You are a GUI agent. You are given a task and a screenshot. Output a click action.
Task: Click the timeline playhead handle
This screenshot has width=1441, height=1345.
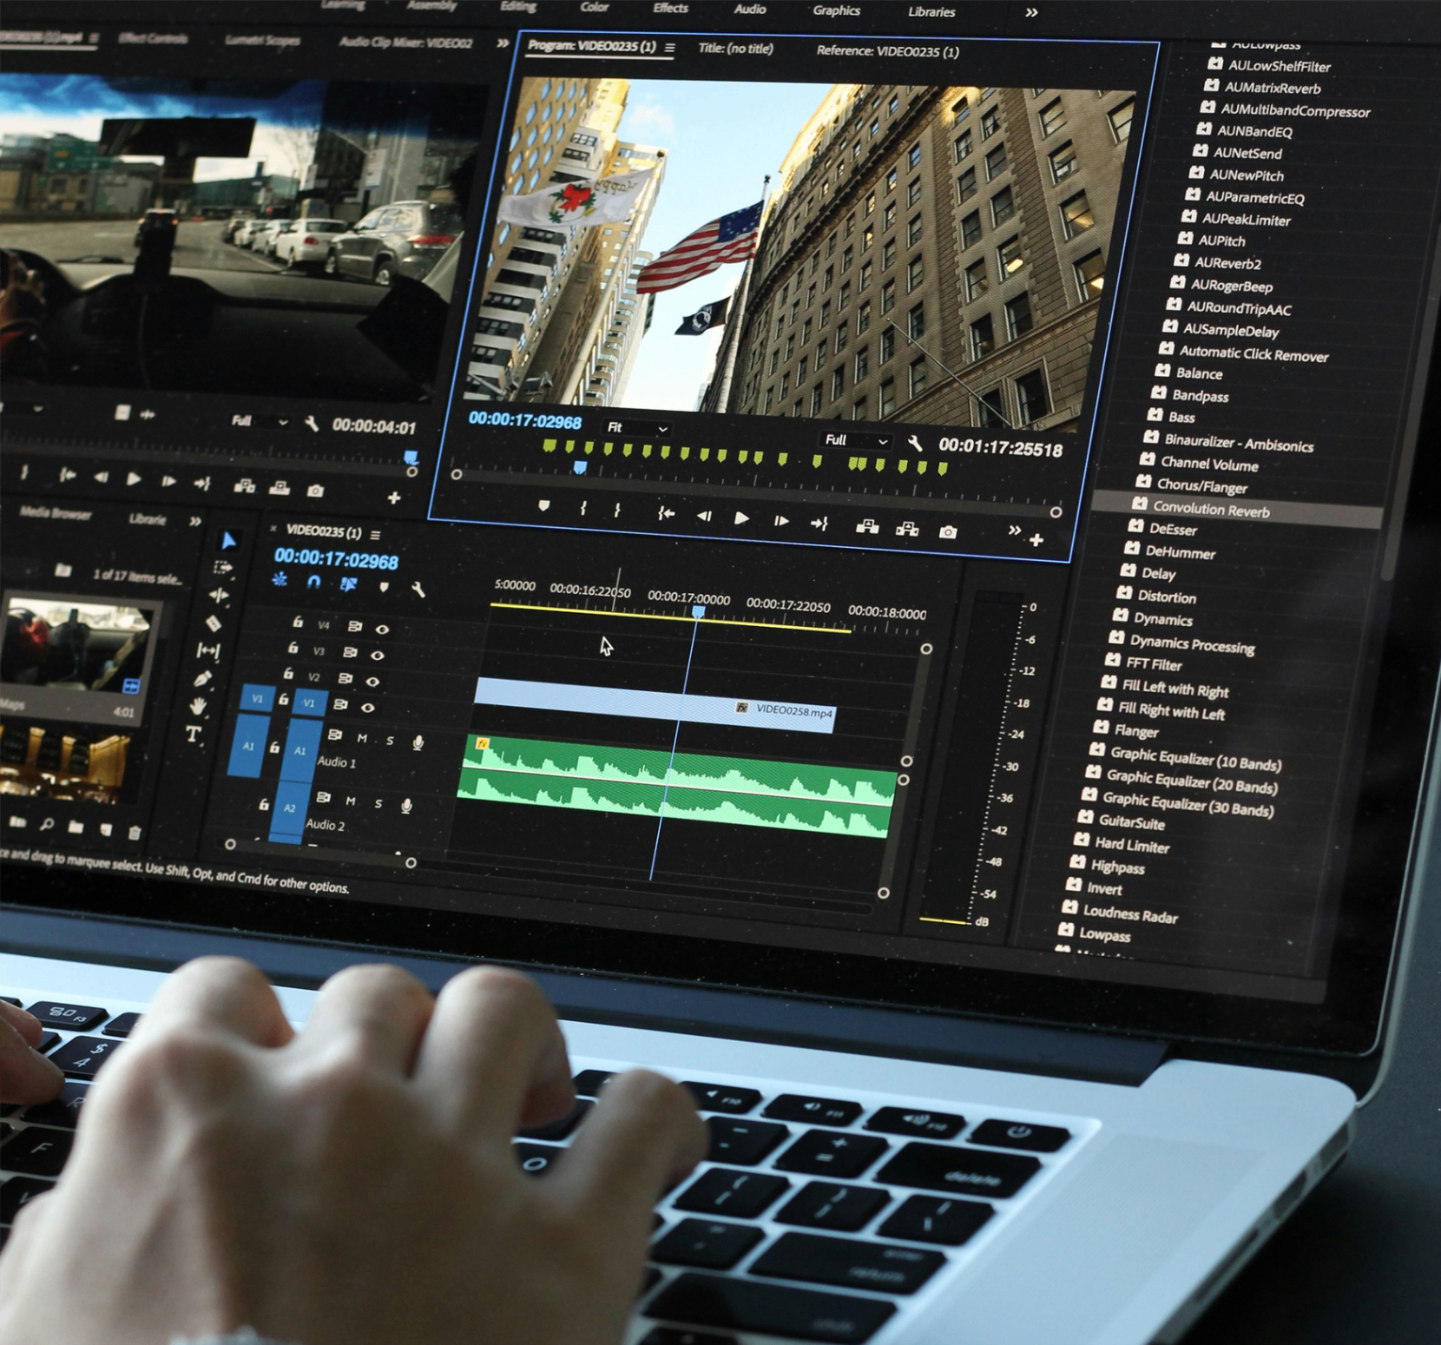[698, 612]
